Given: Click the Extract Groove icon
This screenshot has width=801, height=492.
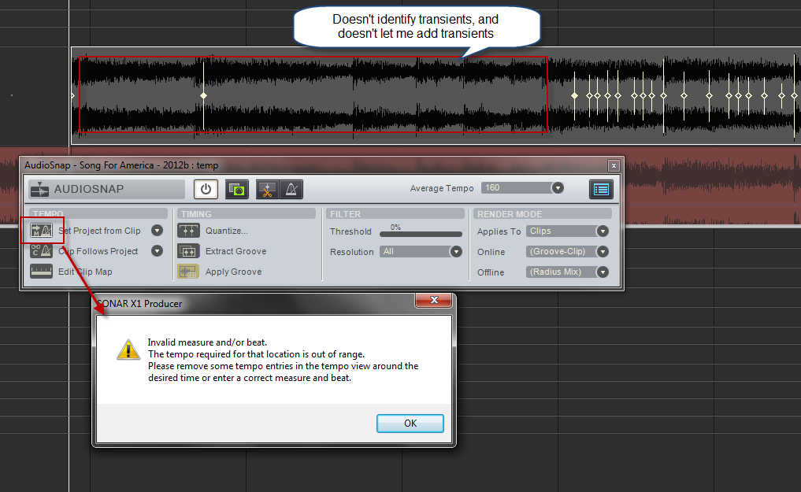Looking at the screenshot, I should point(188,251).
